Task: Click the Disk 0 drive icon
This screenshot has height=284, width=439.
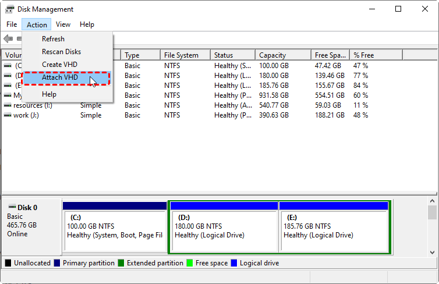Action: pyautogui.click(x=12, y=207)
